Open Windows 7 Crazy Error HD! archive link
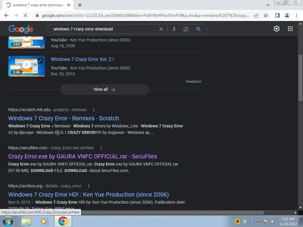303x227 pixels. 88,194
